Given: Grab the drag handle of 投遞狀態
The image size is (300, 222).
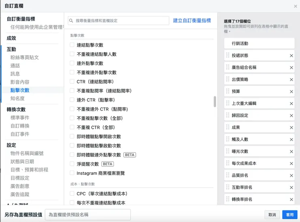Looking at the screenshot, I should coord(227,55).
